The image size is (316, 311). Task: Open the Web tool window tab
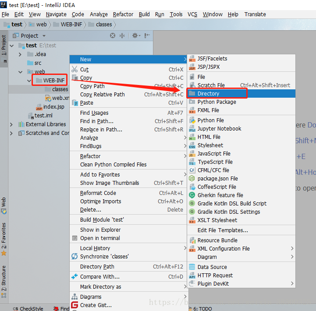[4, 205]
